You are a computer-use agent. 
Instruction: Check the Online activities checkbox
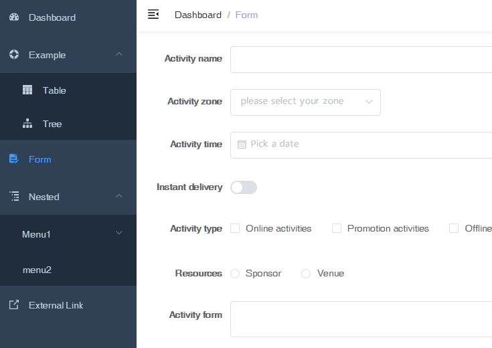point(235,228)
